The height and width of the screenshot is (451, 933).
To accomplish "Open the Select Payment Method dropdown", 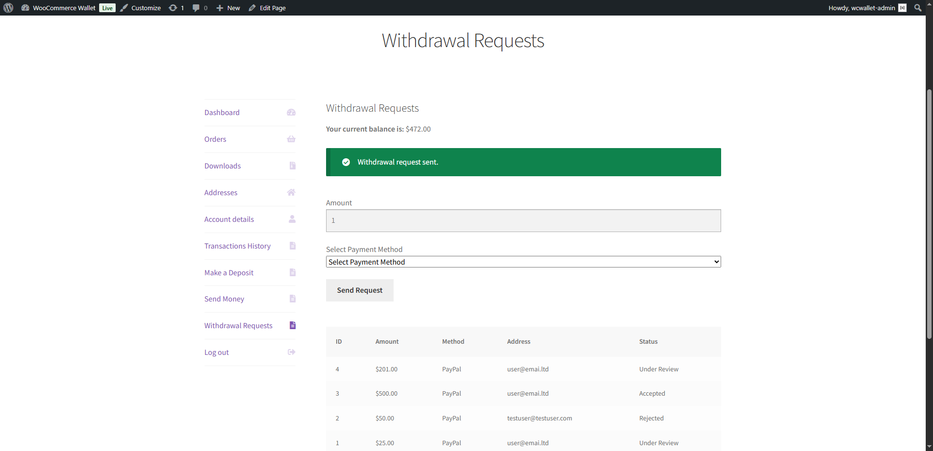I will 523,262.
